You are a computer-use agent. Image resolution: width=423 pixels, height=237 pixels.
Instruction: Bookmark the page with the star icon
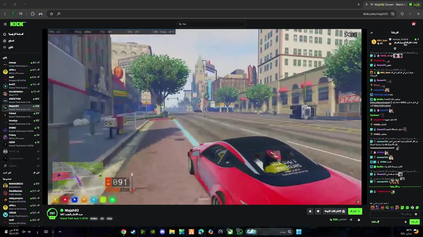coord(52,14)
